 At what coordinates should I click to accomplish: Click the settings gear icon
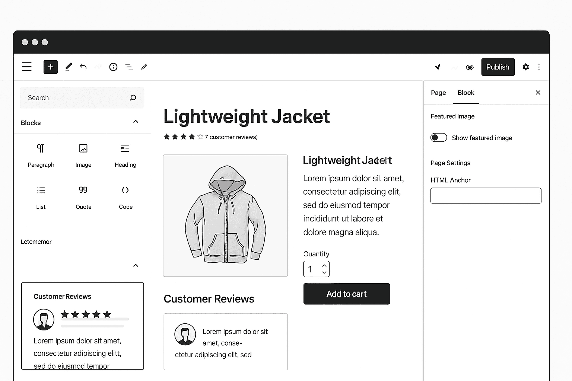coord(525,67)
